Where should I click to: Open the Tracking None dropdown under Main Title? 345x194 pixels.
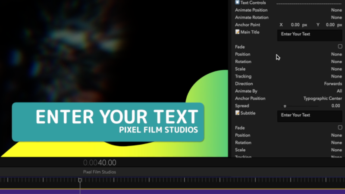coord(336,76)
